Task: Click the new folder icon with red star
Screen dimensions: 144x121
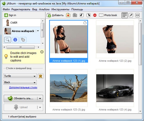Action: (68, 15)
